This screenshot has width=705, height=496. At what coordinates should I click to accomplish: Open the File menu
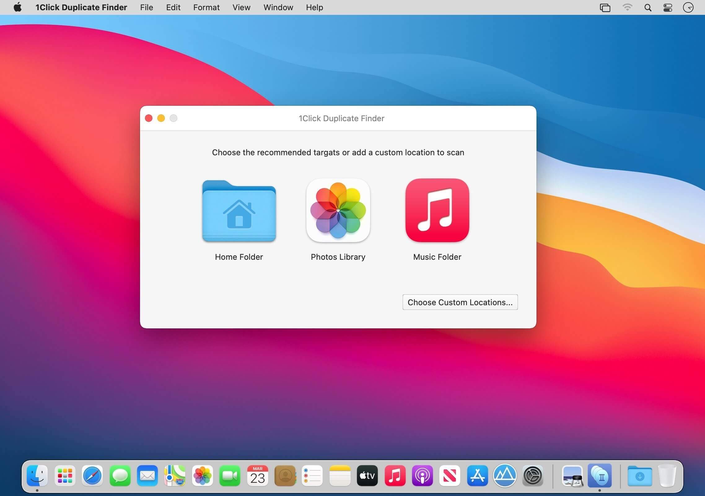pyautogui.click(x=147, y=7)
